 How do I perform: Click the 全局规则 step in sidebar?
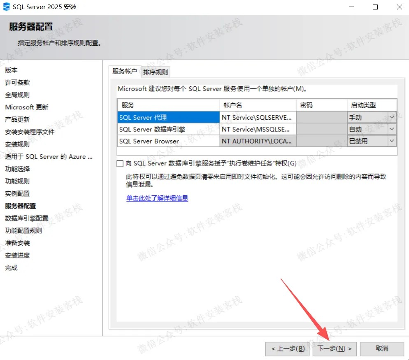[x=17, y=95]
